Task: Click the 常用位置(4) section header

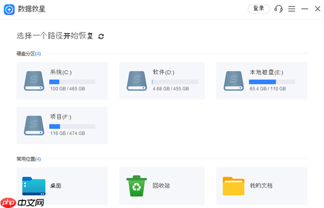Action: pyautogui.click(x=29, y=159)
